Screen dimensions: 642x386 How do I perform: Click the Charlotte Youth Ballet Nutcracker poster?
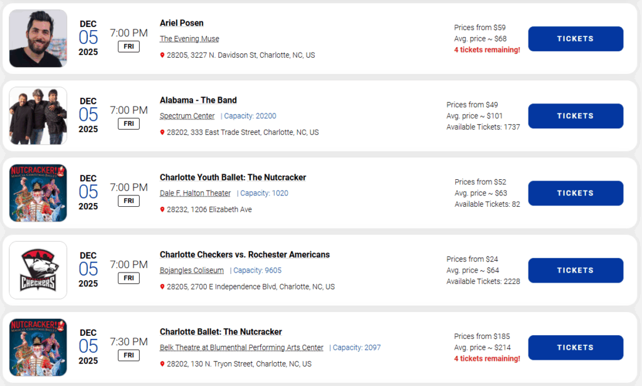coord(38,192)
